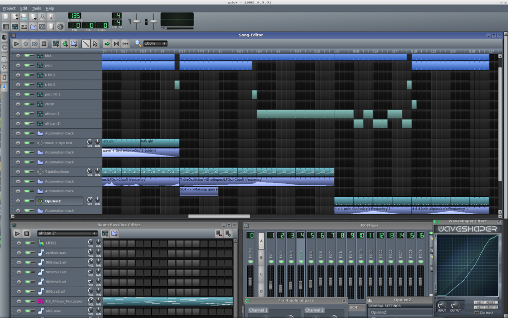
Task: Toggle the Clip input checkbox in Waveshaper
Action: tap(476, 313)
